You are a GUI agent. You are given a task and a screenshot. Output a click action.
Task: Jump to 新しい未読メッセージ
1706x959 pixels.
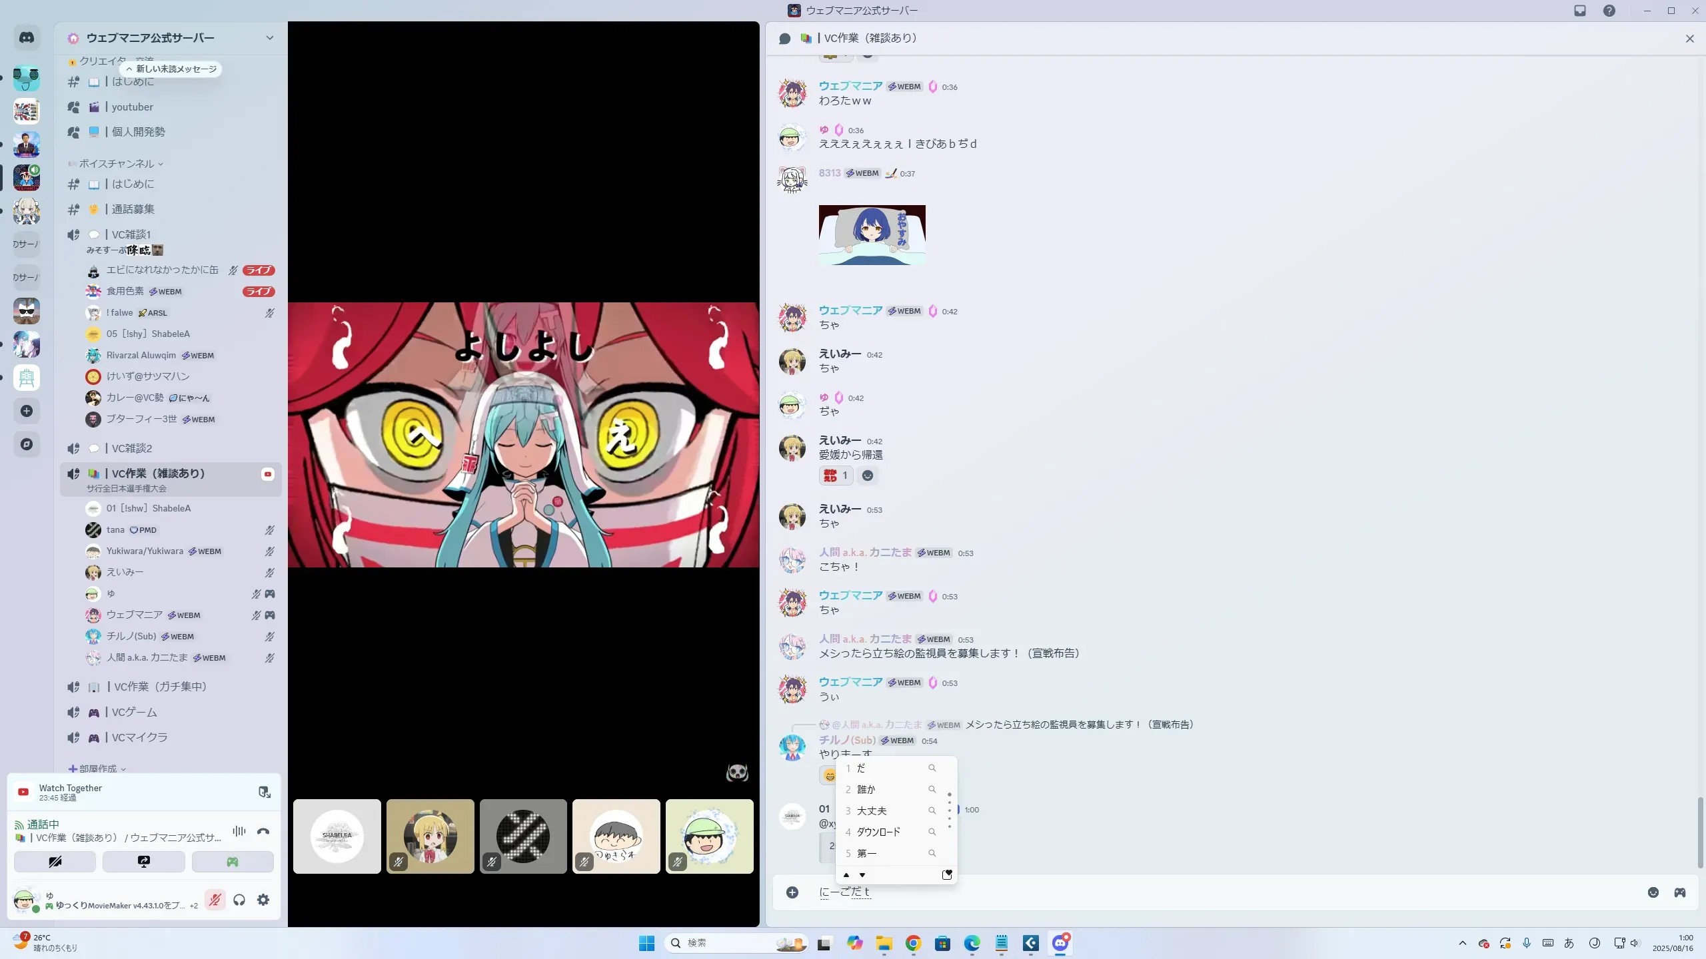pyautogui.click(x=171, y=69)
